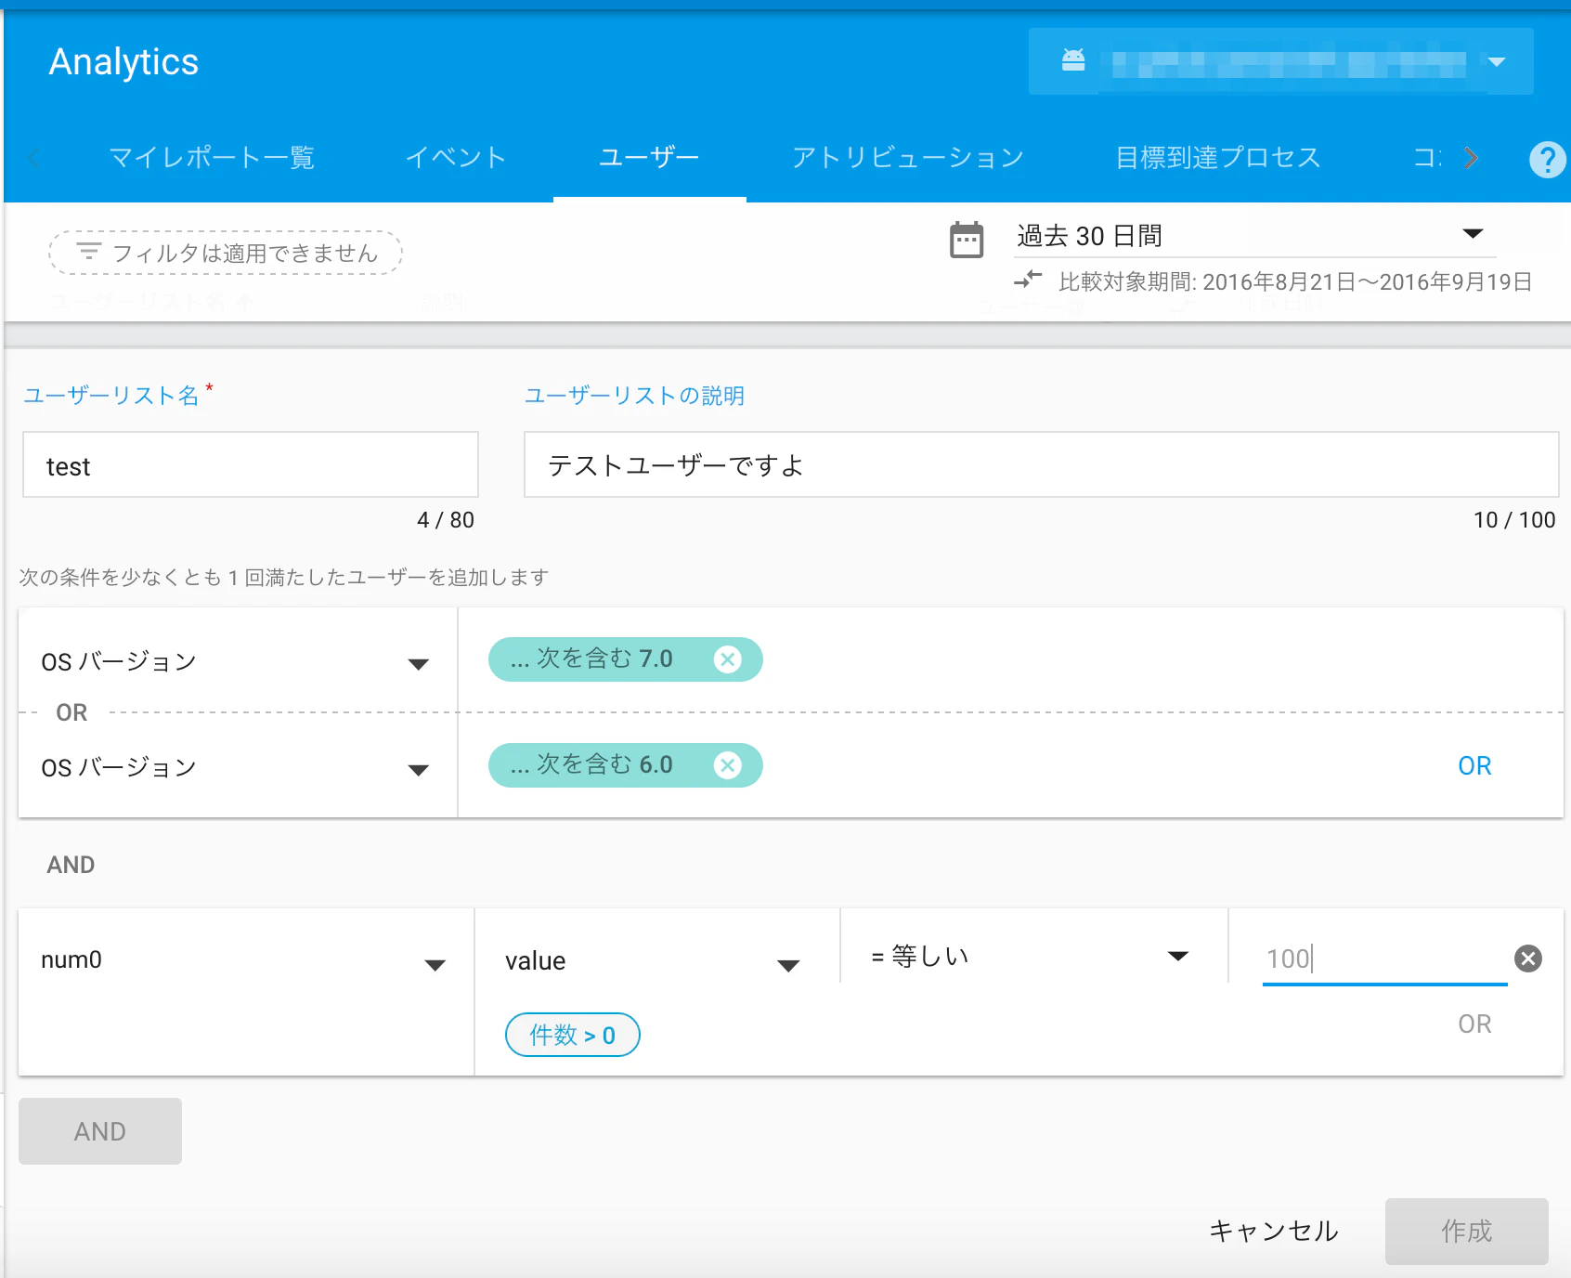Select the ユーザー tab

tap(649, 157)
